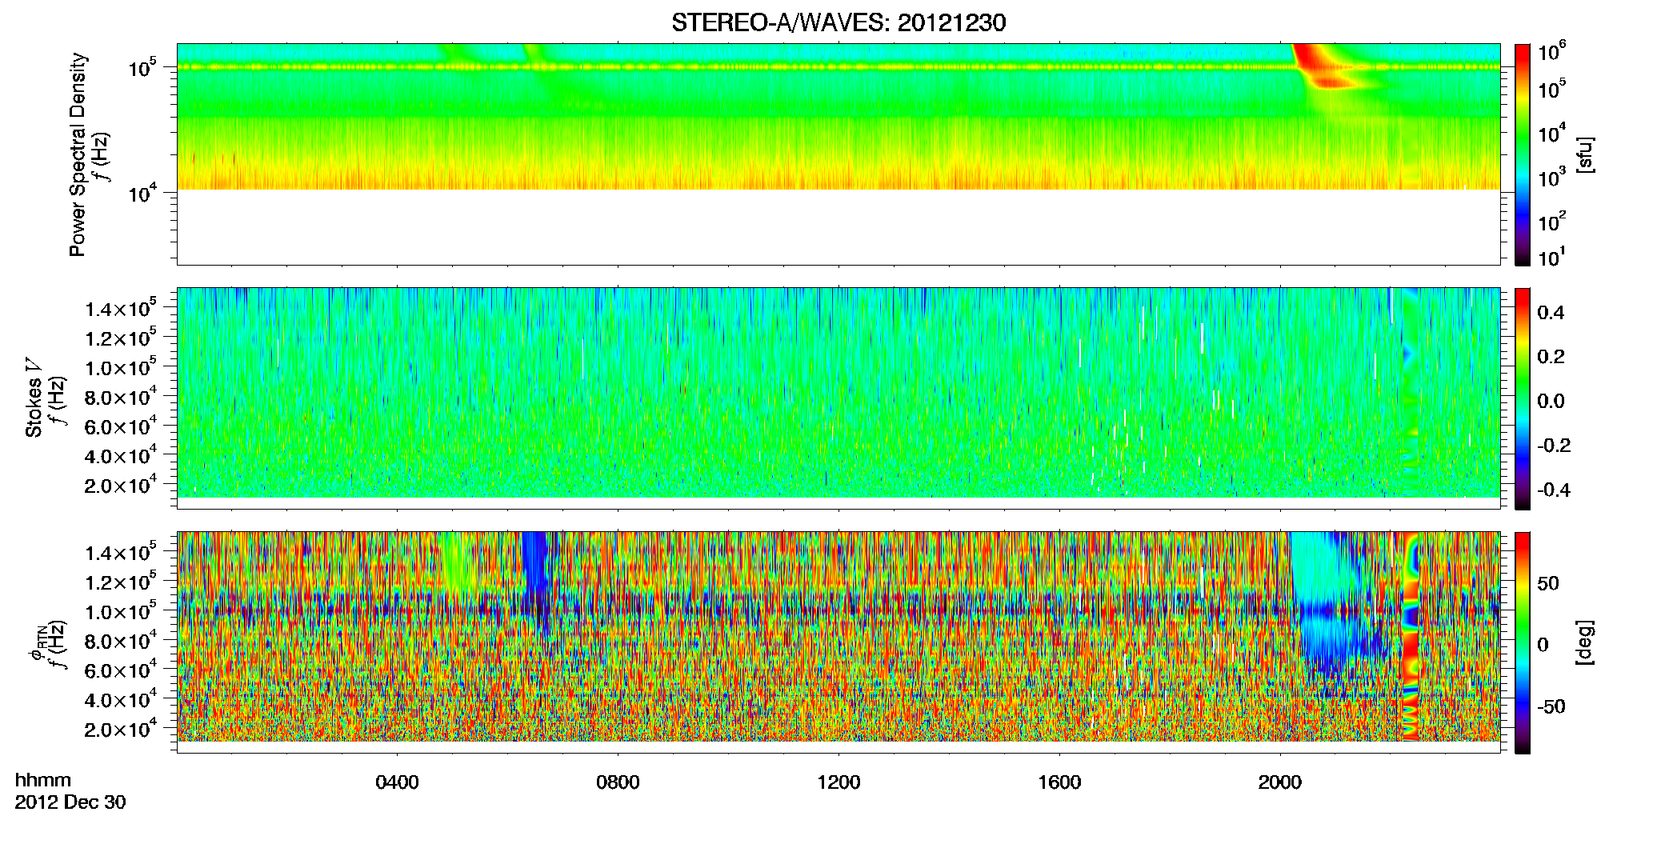Click the [sfu] units label
The height and width of the screenshot is (864, 1677).
1585,154
